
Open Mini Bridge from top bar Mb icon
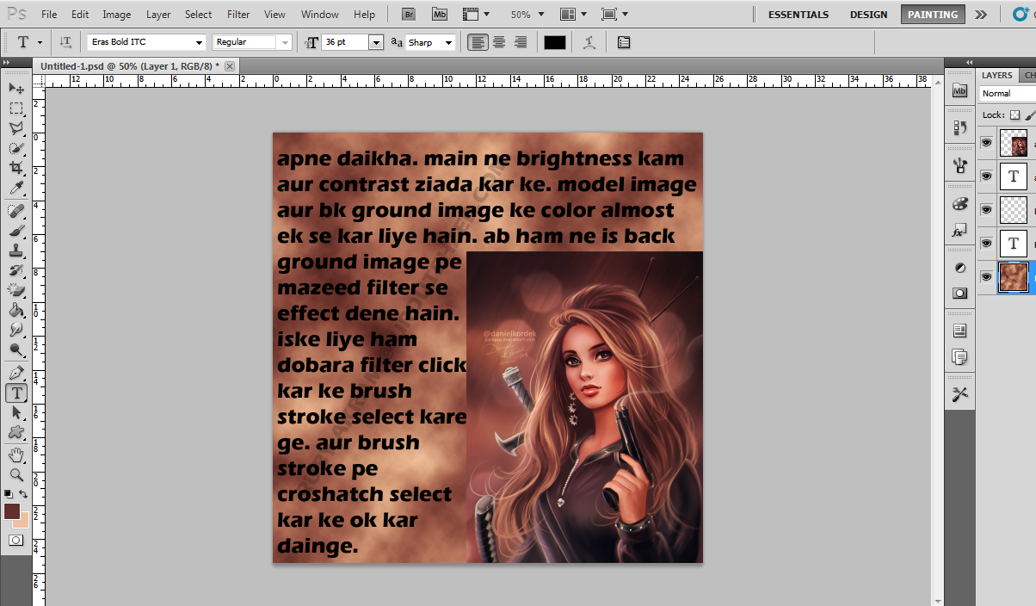440,15
